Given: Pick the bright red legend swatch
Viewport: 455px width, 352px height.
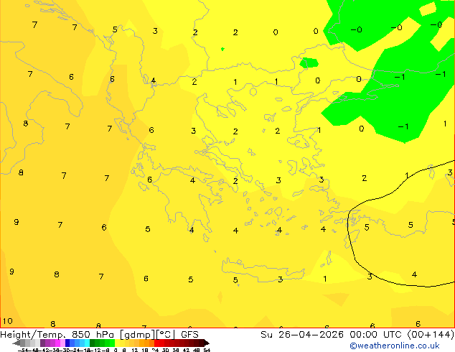Looking at the screenshot, I should point(156,343).
